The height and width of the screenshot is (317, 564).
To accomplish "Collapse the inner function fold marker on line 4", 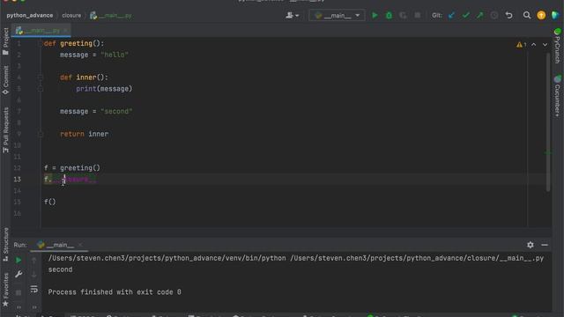I will (41, 77).
